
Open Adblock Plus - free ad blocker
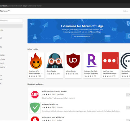(x=54, y=91)
